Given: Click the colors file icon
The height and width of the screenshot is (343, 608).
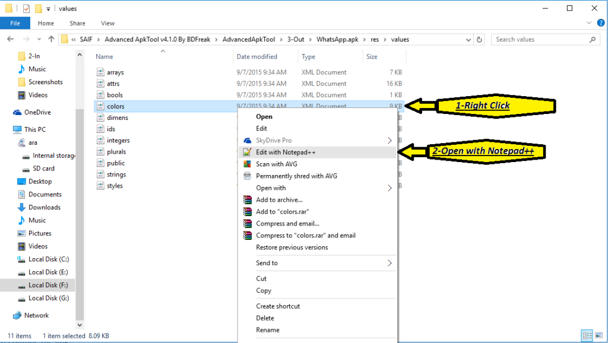Looking at the screenshot, I should [100, 106].
